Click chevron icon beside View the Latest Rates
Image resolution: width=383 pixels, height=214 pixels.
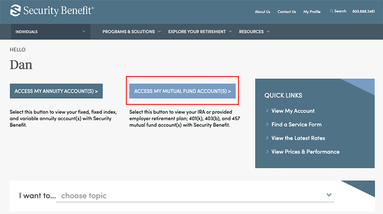tap(267, 138)
